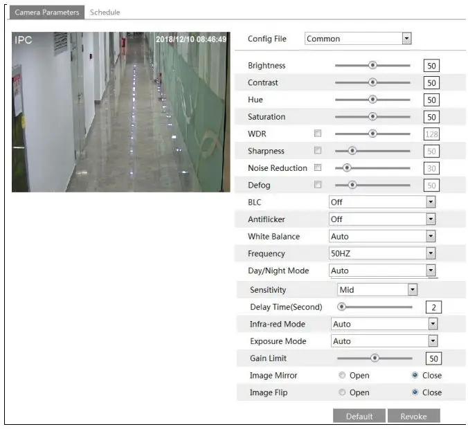Enable the Noise Reduction checkbox
Viewport: 468px width, 429px height.
pos(318,167)
